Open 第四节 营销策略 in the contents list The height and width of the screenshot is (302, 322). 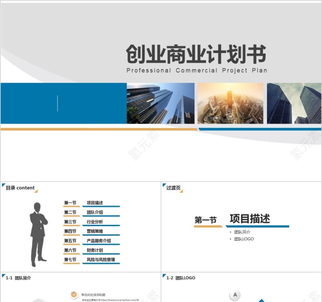(92, 231)
